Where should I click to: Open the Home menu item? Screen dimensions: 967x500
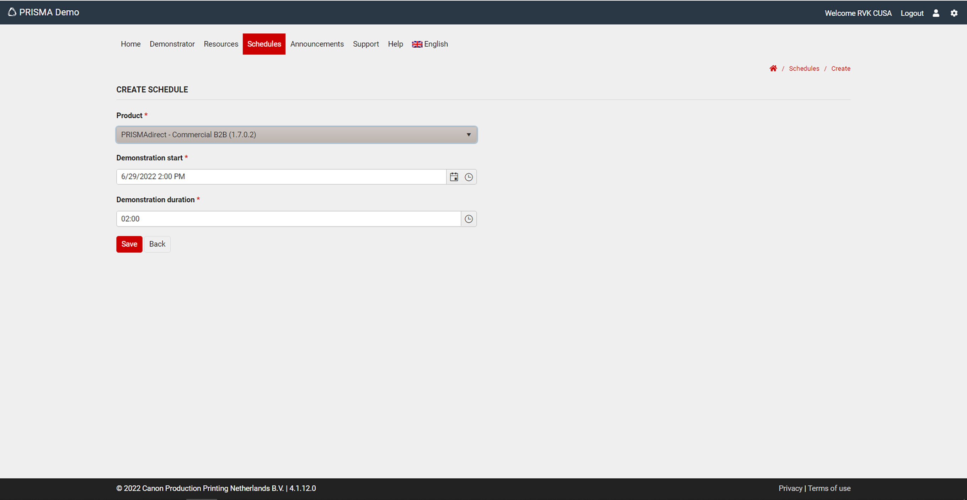pos(130,44)
